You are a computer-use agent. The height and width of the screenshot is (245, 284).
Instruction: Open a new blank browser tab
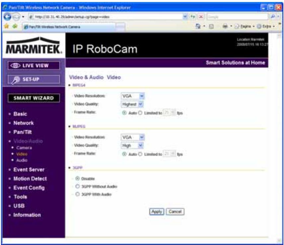120,27
